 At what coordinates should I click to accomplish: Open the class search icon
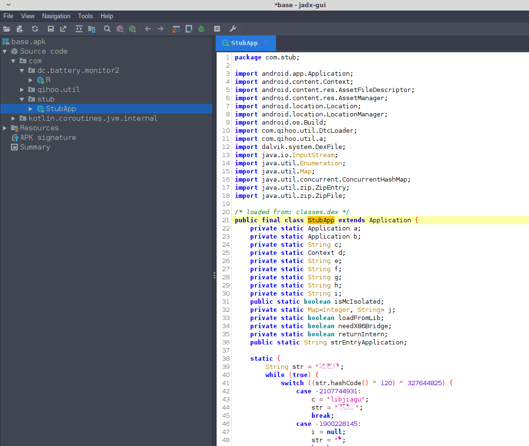coord(120,29)
